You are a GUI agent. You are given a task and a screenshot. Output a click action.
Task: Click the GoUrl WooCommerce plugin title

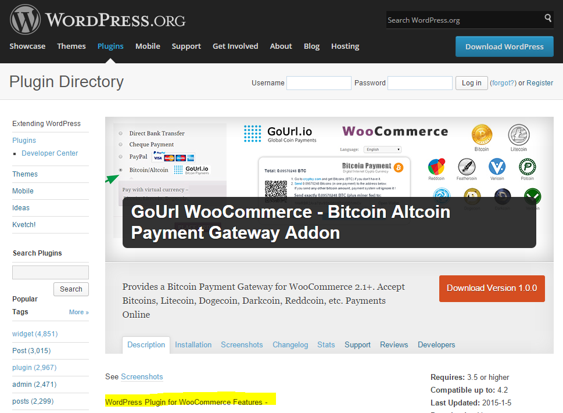(x=291, y=222)
